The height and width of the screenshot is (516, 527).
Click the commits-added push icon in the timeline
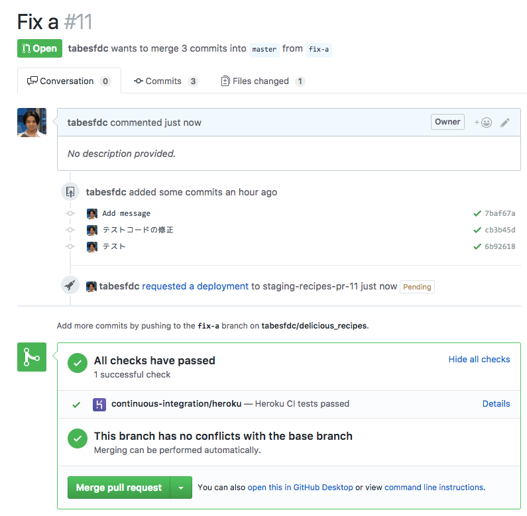[70, 192]
